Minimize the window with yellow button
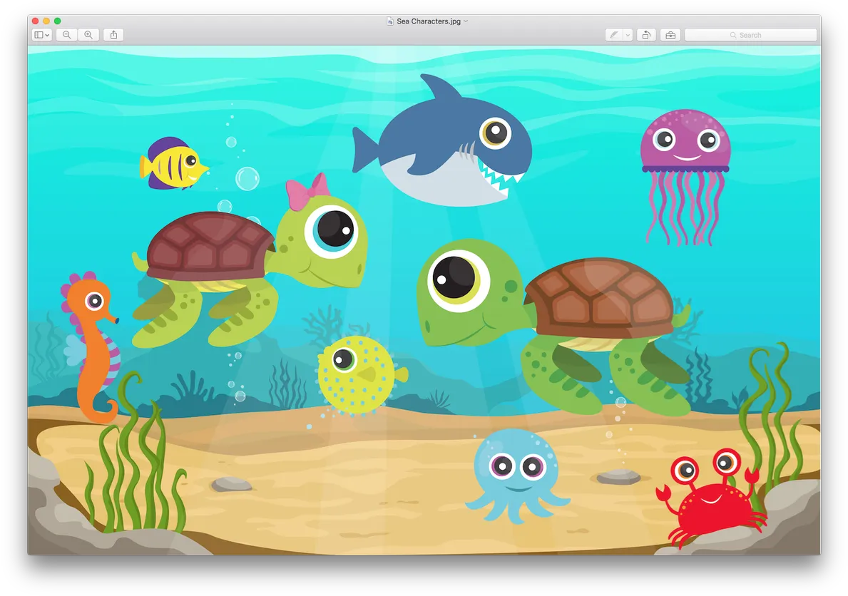The width and height of the screenshot is (848, 596). [x=46, y=21]
